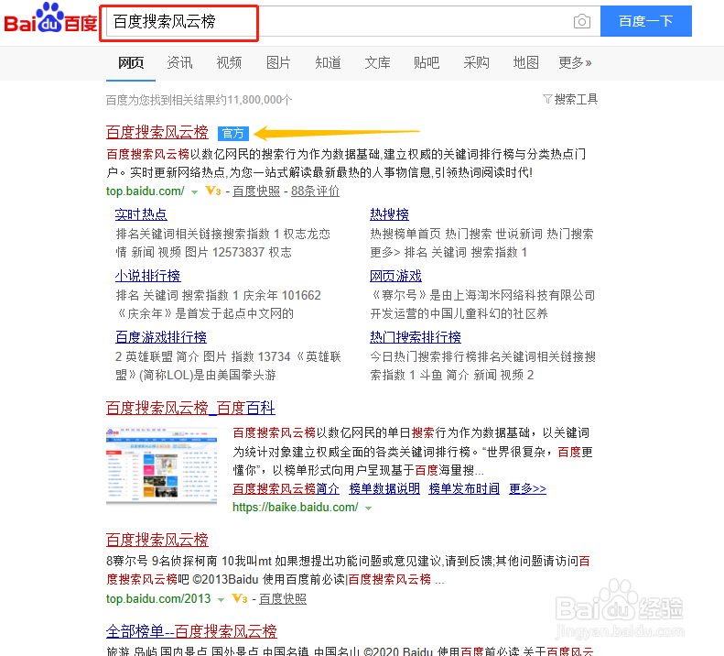The image size is (724, 656).
Task: Open the 百度游戏排行榜 sublink
Action: click(161, 337)
